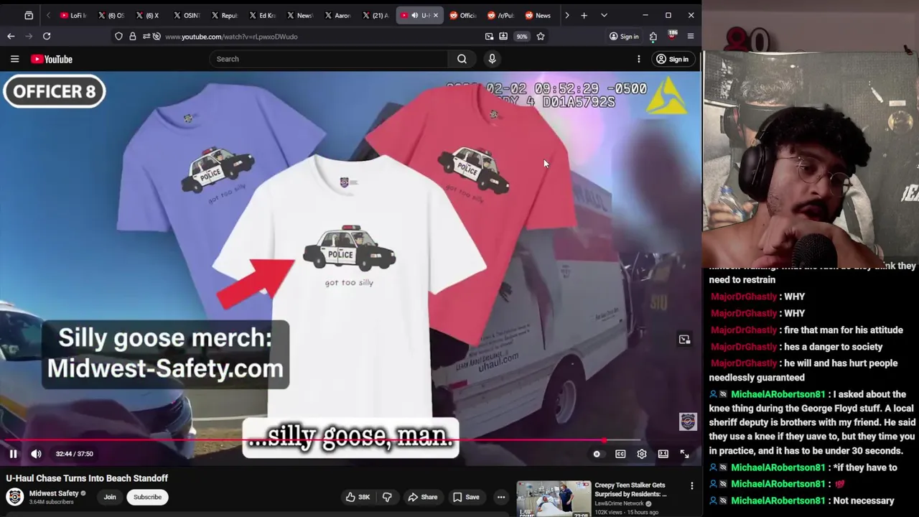Dislike the video thumbs down

click(x=387, y=497)
